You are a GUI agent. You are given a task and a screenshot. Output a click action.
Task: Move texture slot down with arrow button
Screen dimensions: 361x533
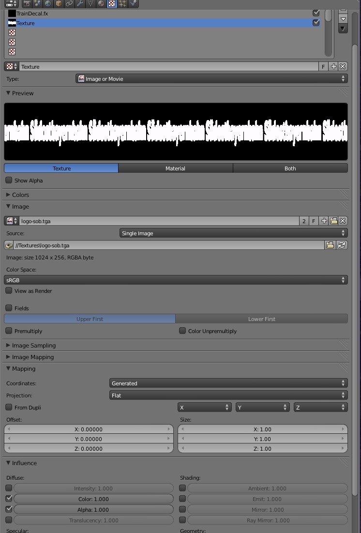tap(343, 19)
